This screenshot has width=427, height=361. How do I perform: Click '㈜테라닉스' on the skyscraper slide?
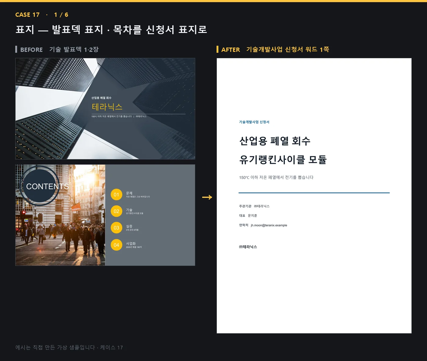(x=141, y=116)
